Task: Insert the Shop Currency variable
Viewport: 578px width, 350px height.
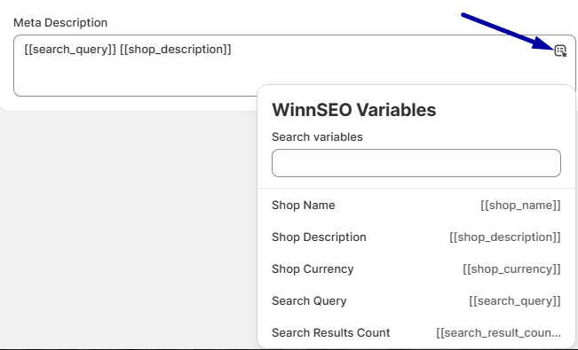Action: tap(416, 269)
